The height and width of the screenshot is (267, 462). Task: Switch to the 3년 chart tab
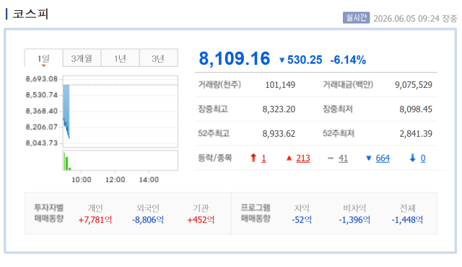coord(159,58)
